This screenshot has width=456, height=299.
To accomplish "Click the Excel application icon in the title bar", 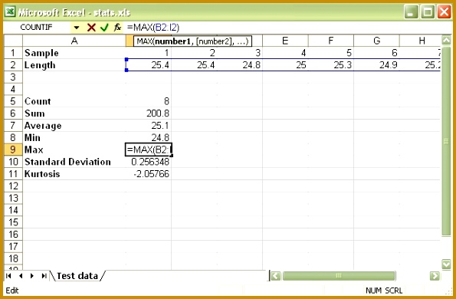I will (10, 12).
